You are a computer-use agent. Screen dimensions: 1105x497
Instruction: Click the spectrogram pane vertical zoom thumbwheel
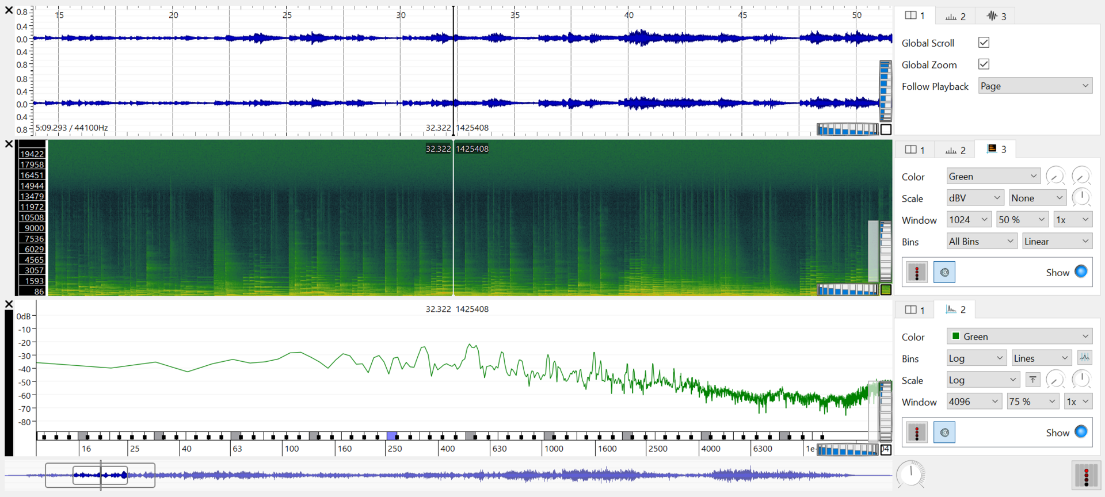pyautogui.click(x=886, y=251)
